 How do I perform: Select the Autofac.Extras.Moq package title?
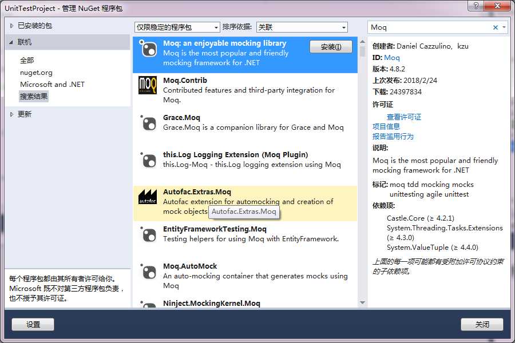[x=197, y=192]
